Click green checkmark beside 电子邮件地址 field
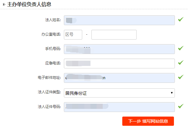 (x=181, y=77)
